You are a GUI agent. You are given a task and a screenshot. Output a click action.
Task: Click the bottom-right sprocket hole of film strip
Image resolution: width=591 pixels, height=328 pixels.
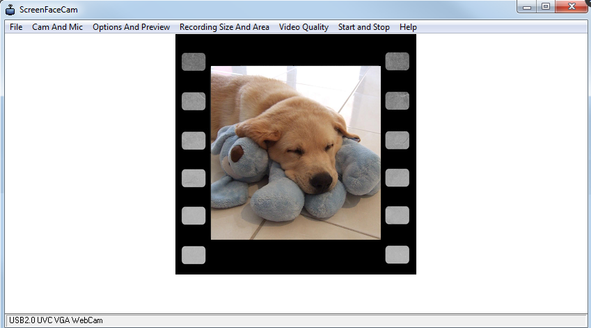coord(397,255)
